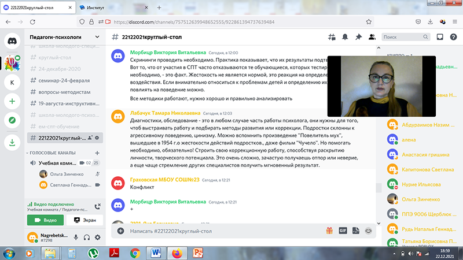Select member Абдураимов Назим
Viewport: 463px width, 260px height.
[422, 125]
